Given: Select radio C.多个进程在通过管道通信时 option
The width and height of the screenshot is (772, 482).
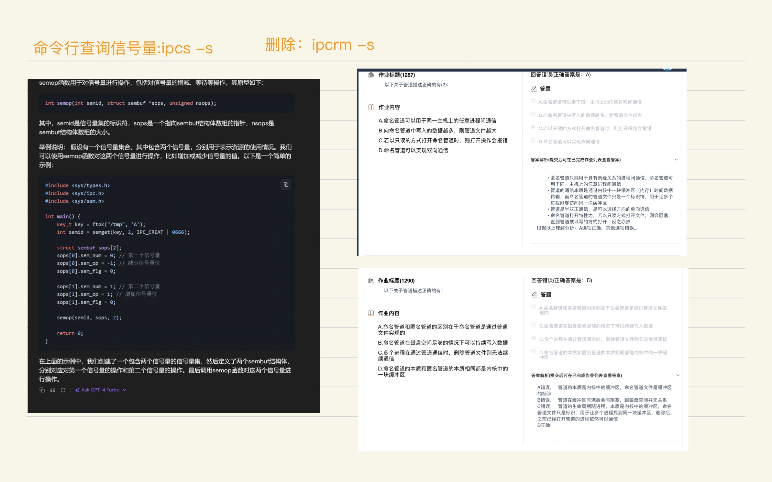Looking at the screenshot, I should click(534, 338).
